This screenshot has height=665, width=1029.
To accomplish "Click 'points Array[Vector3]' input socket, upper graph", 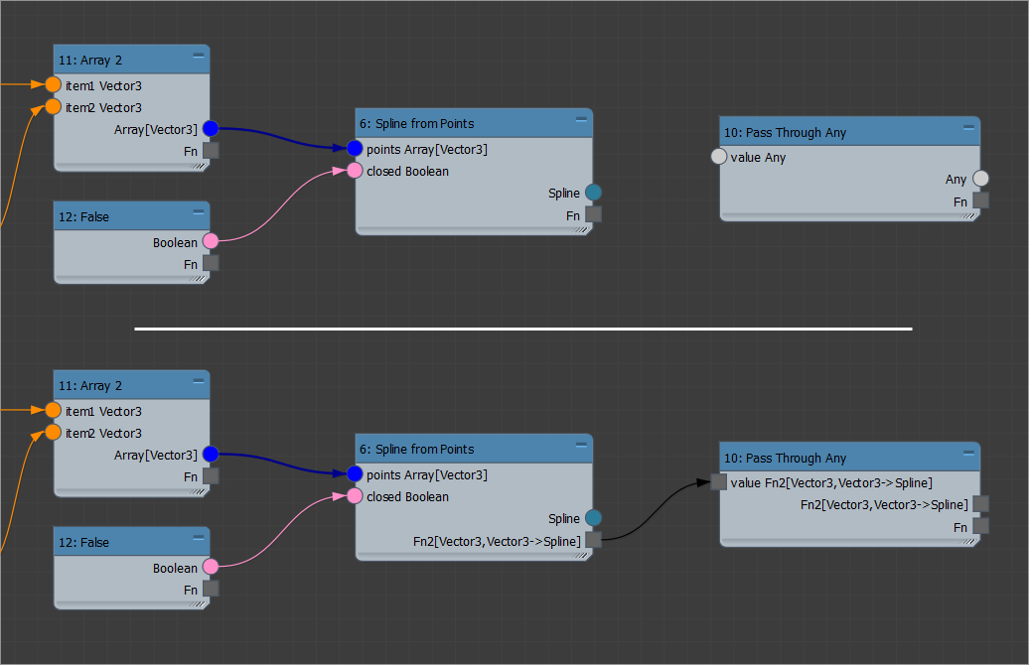I will pos(355,149).
